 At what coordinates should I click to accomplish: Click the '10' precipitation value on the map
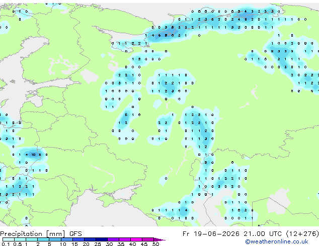[33, 155]
